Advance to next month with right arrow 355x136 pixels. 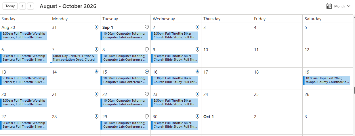[x=30, y=6]
